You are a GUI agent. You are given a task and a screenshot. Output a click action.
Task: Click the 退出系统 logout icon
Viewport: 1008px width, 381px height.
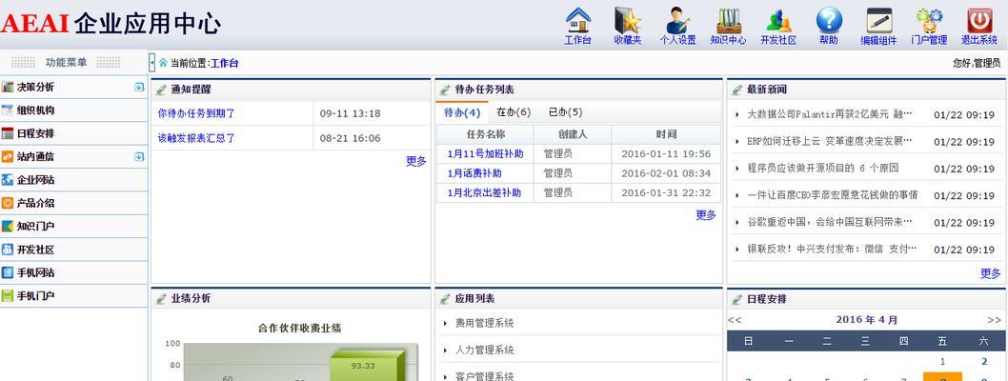pos(979,21)
